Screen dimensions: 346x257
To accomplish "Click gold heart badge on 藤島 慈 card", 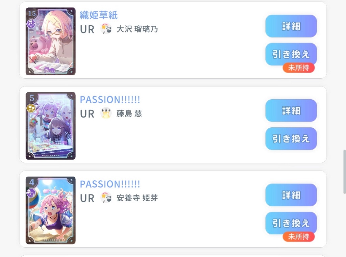I will 31,108.
